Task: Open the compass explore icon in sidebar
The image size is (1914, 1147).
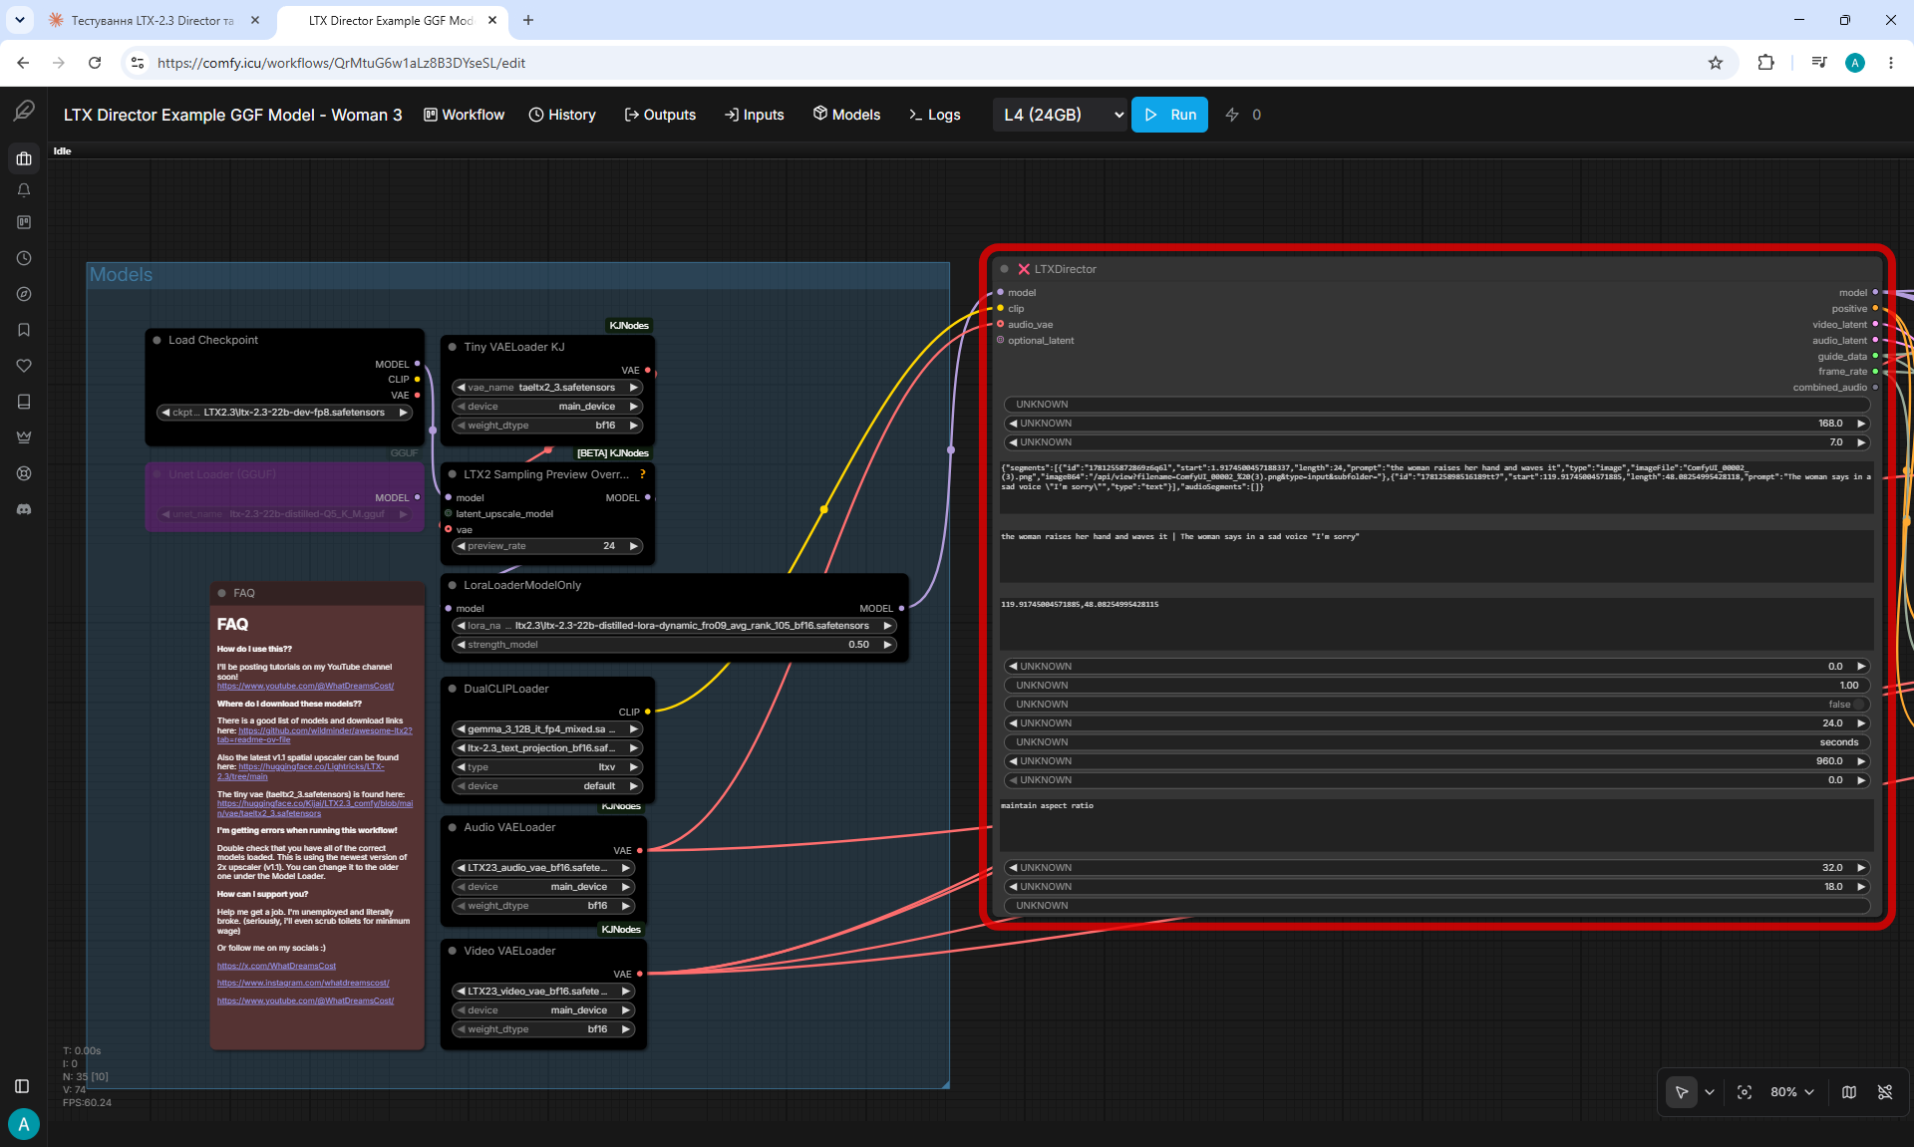Action: pyautogui.click(x=24, y=294)
